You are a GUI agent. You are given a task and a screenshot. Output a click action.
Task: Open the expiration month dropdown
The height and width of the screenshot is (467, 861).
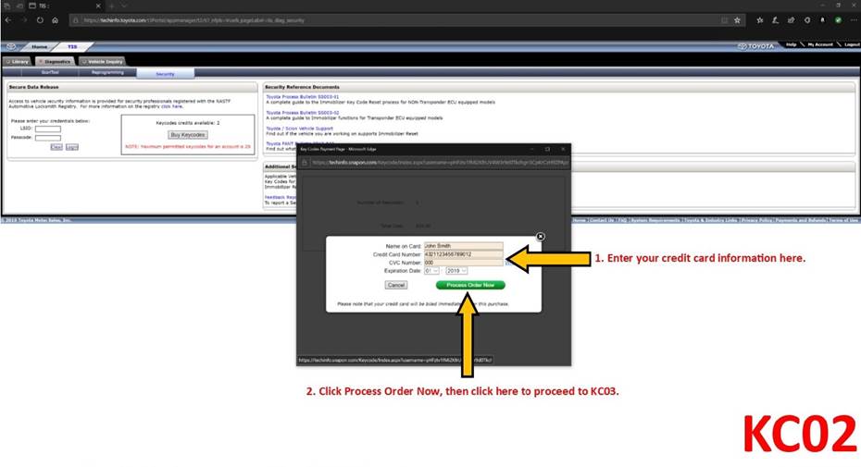coord(431,271)
